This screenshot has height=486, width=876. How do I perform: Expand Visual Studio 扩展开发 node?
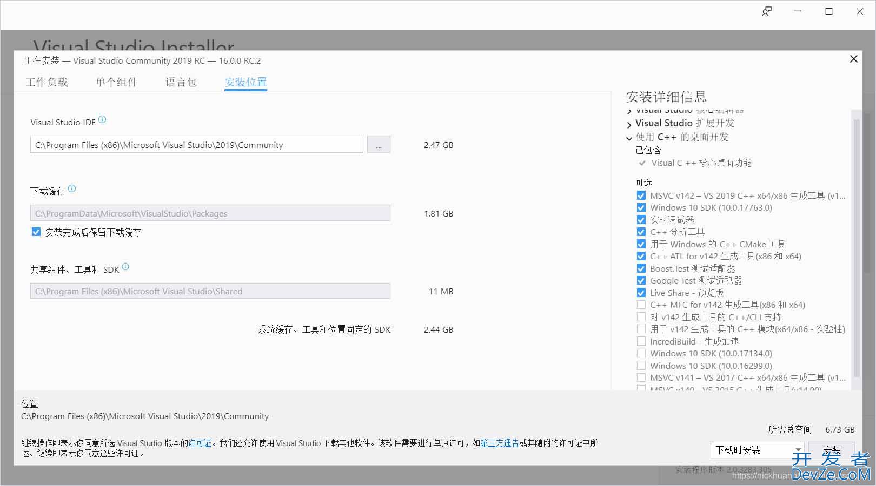[x=629, y=125]
